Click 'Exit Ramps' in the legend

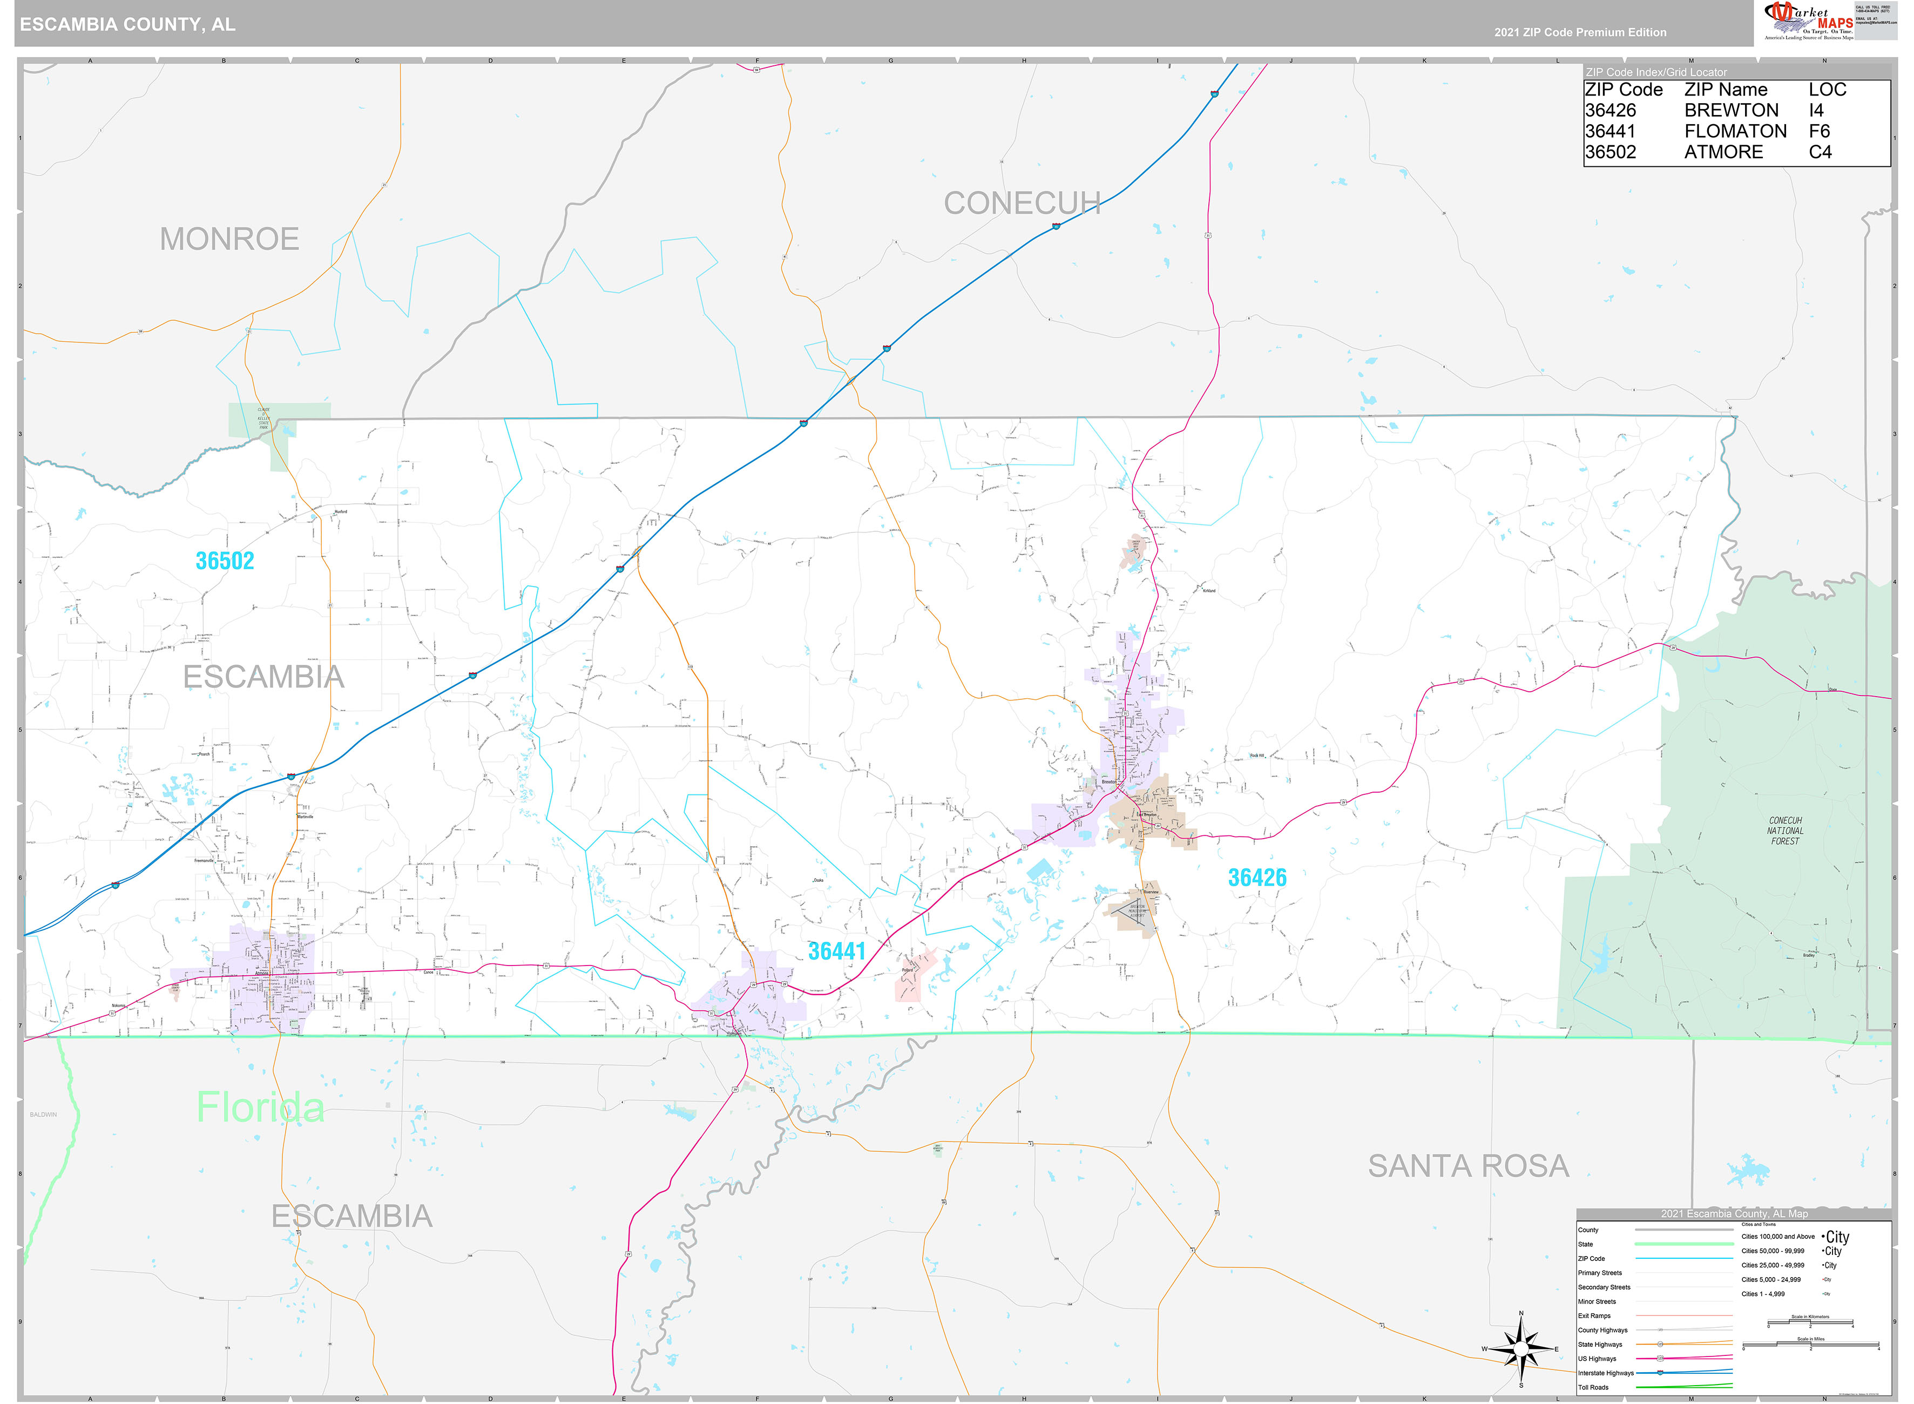click(x=1594, y=1315)
